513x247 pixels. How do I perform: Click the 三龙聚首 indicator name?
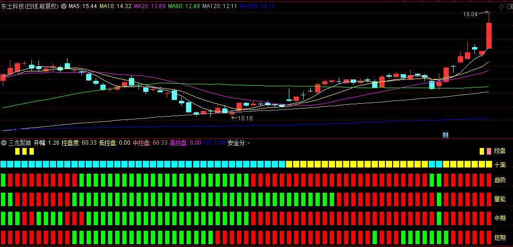pyautogui.click(x=20, y=143)
